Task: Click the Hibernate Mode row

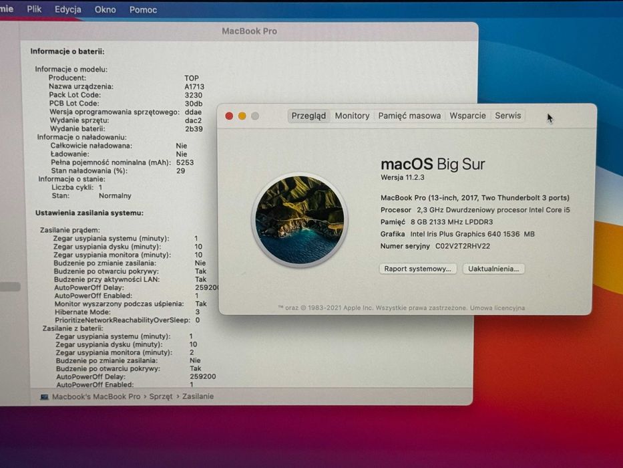Action: coord(127,312)
